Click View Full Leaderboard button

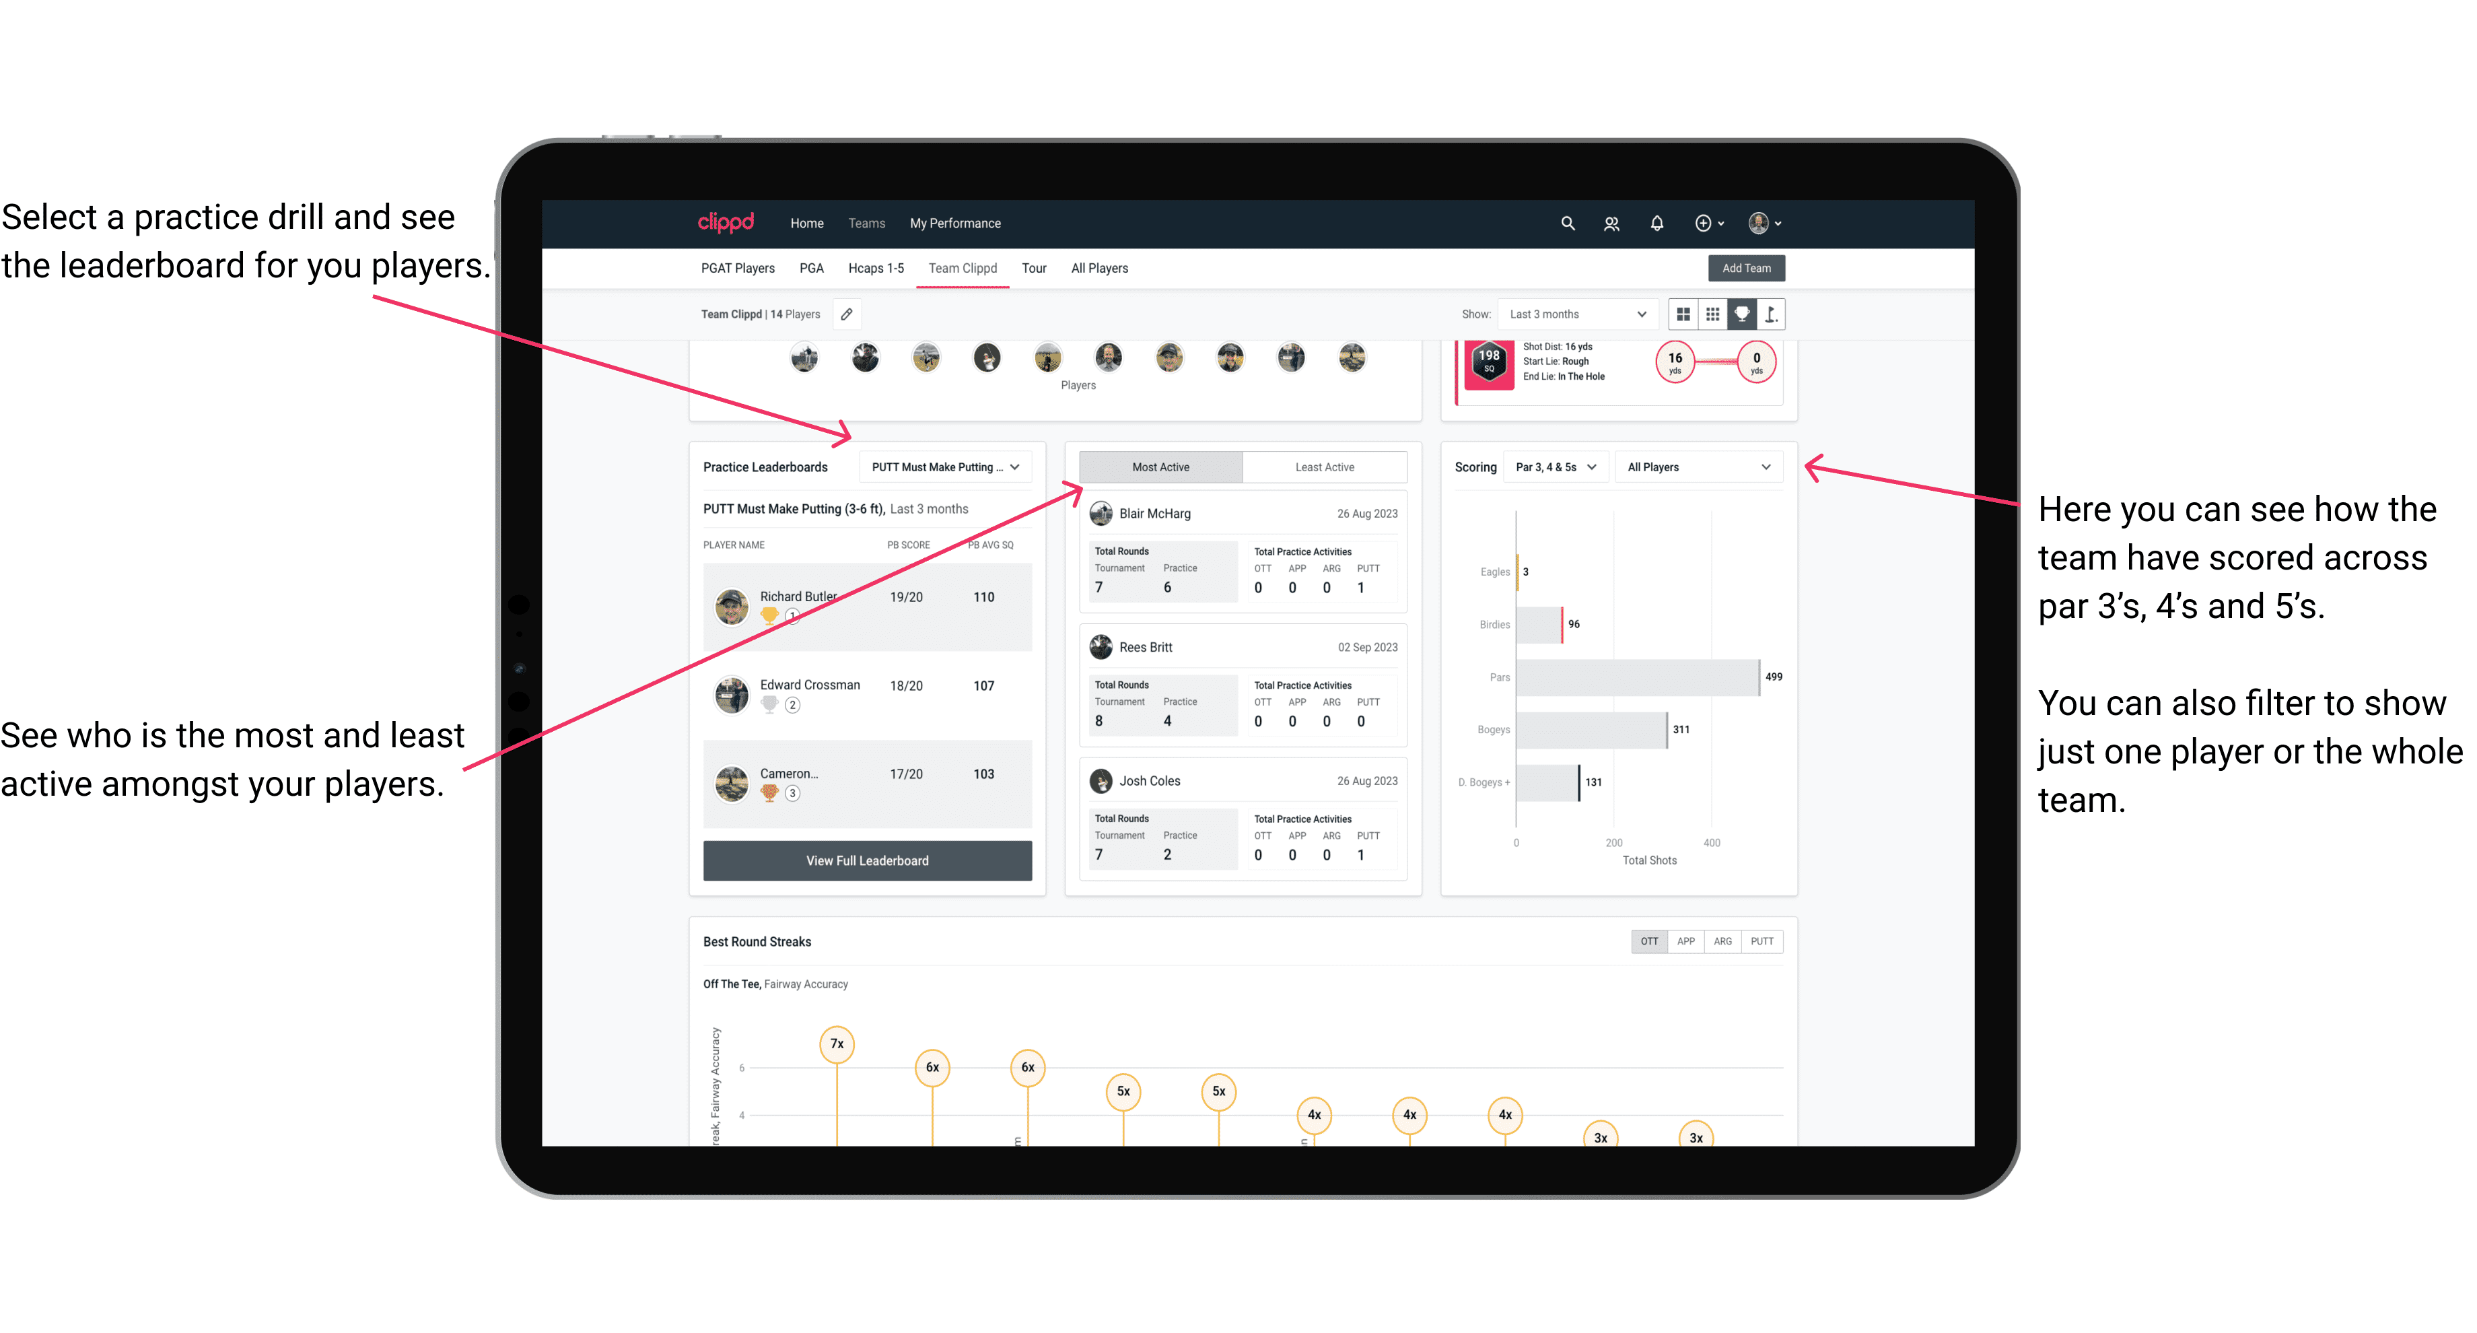point(866,860)
